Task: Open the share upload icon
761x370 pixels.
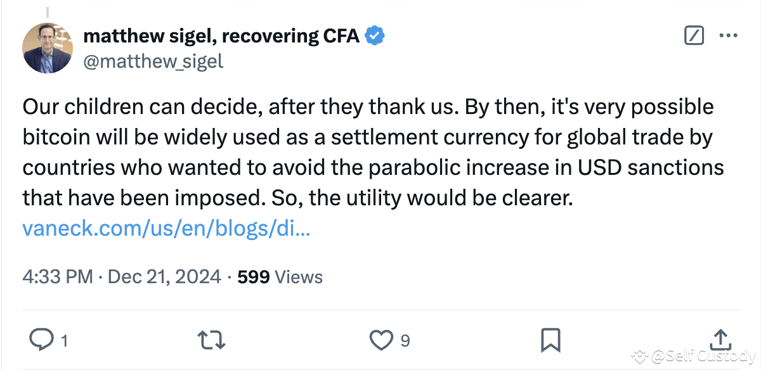Action: [720, 340]
